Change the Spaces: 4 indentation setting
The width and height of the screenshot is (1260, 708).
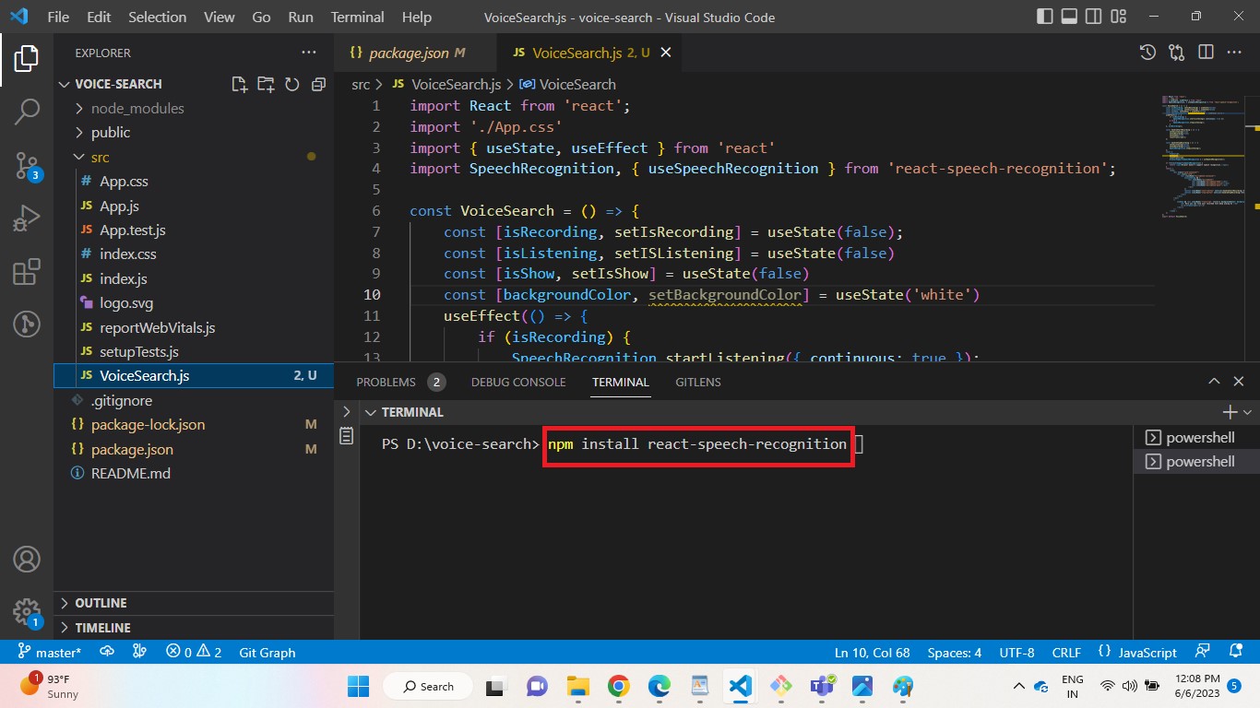(954, 652)
